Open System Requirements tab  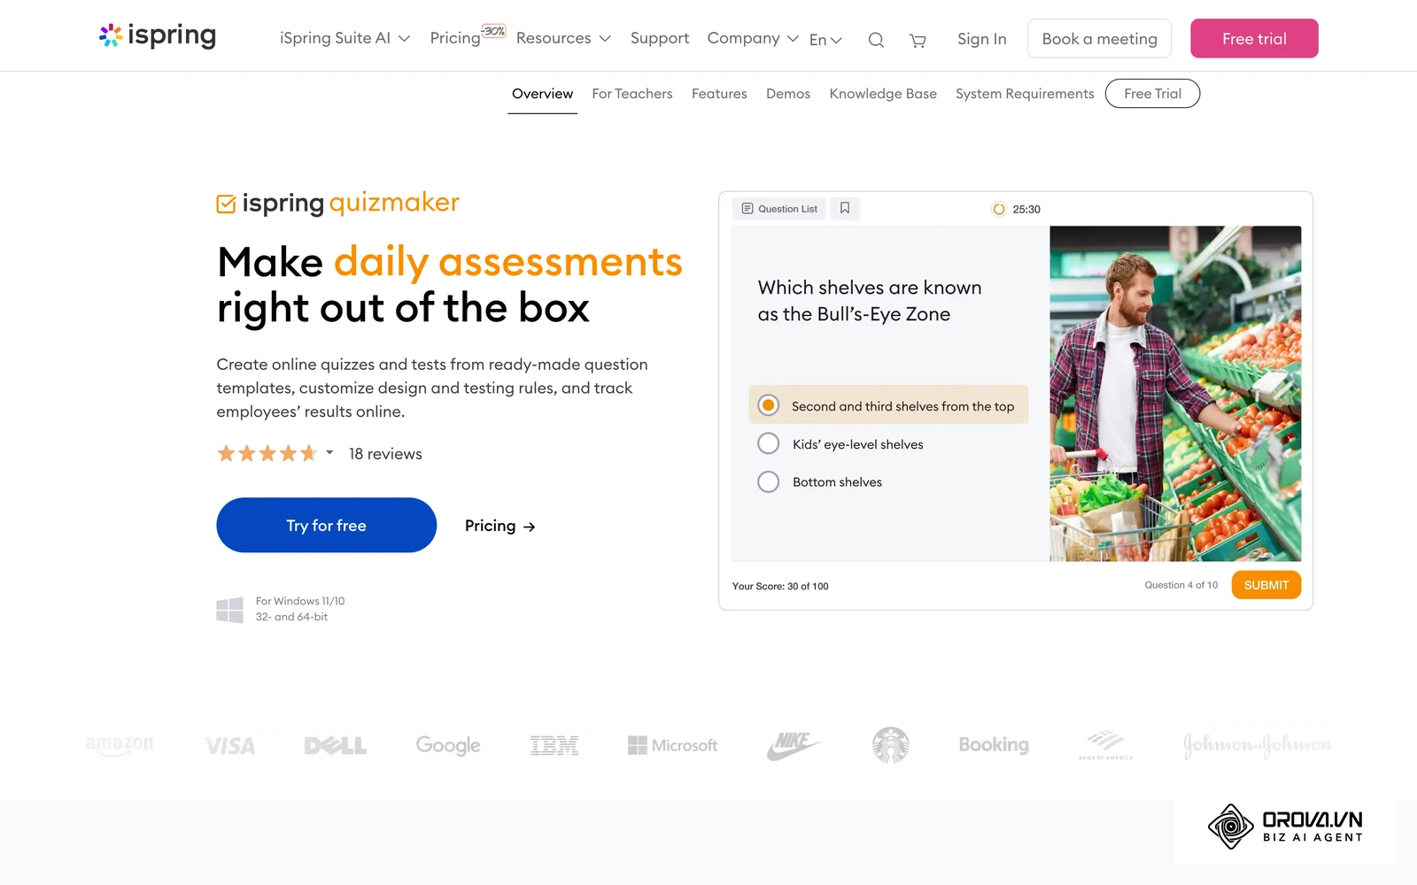coord(1025,94)
